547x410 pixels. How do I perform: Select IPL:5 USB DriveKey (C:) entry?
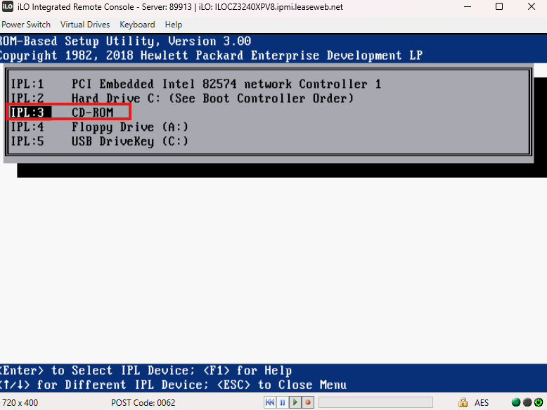pyautogui.click(x=99, y=141)
